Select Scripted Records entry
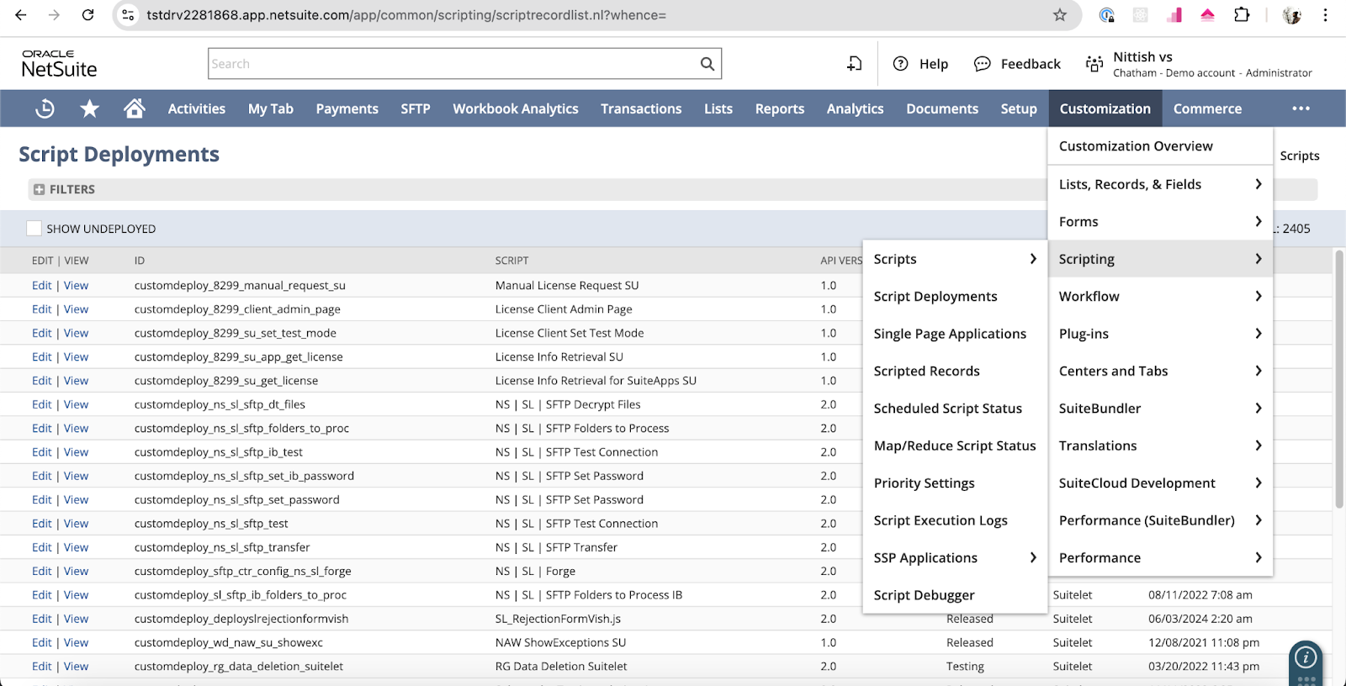Image resolution: width=1346 pixels, height=686 pixels. (926, 371)
